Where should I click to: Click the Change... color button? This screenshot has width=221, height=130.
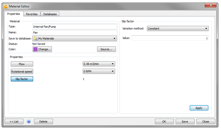point(42,49)
